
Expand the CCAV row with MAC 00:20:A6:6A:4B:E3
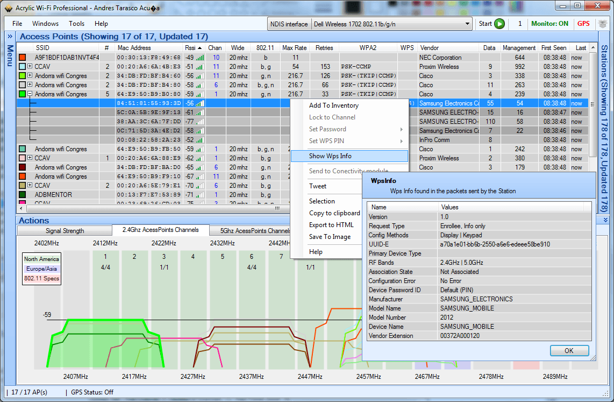click(x=30, y=67)
